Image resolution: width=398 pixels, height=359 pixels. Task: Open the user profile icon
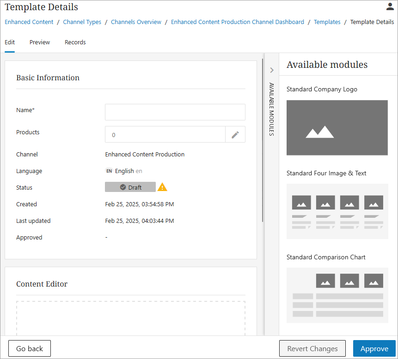pos(390,6)
